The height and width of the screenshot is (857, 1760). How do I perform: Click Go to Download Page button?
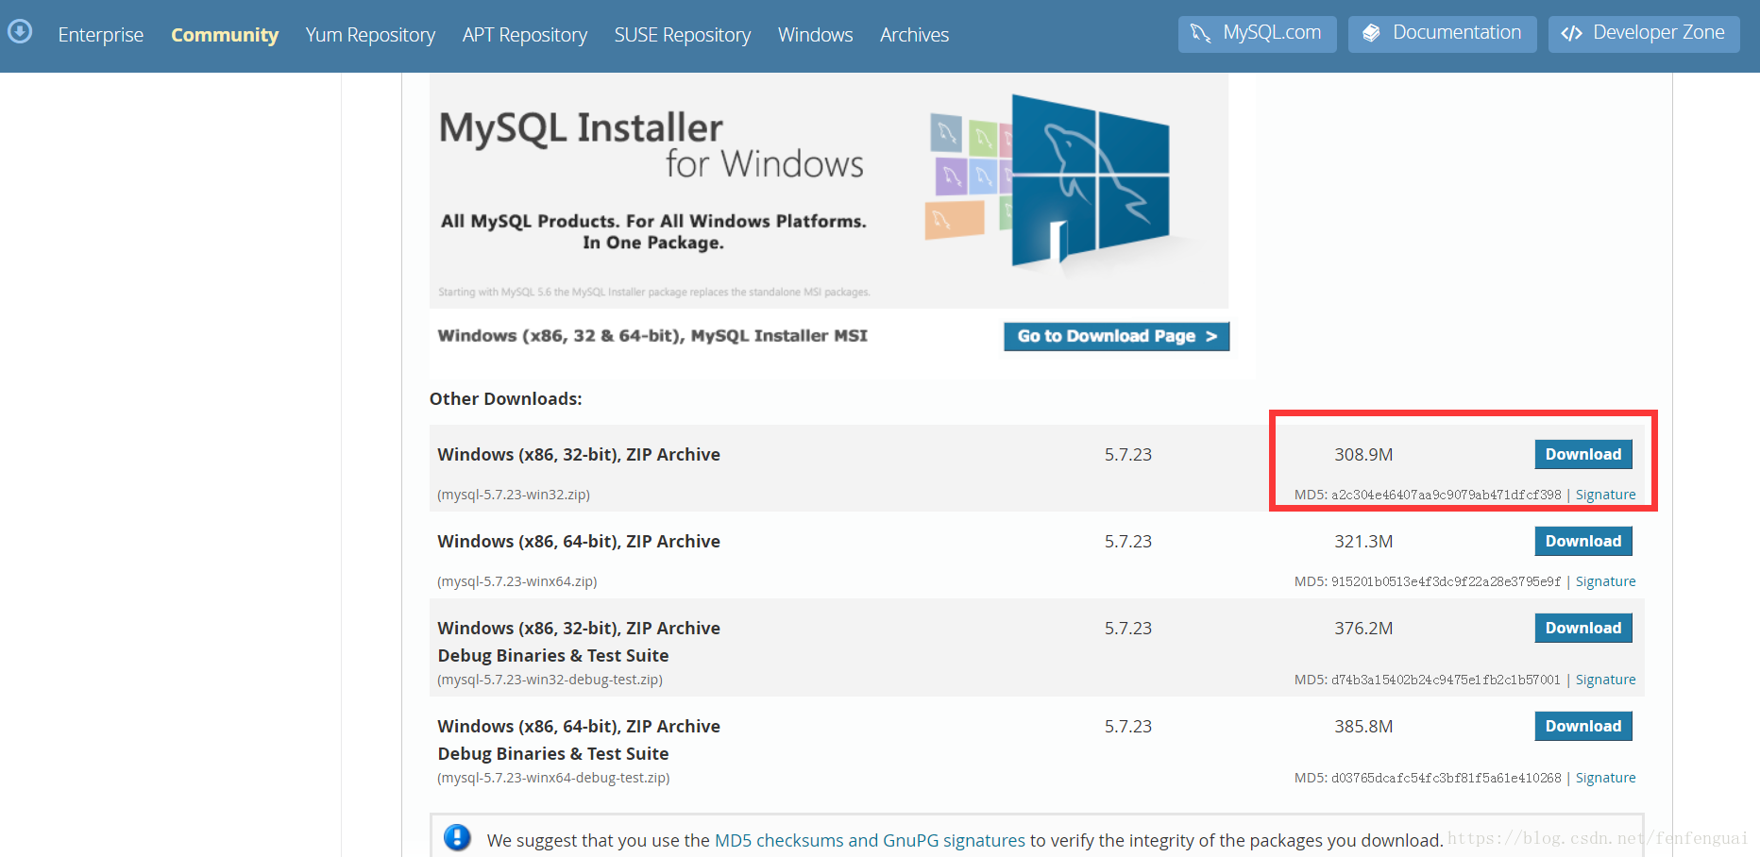[x=1116, y=336]
